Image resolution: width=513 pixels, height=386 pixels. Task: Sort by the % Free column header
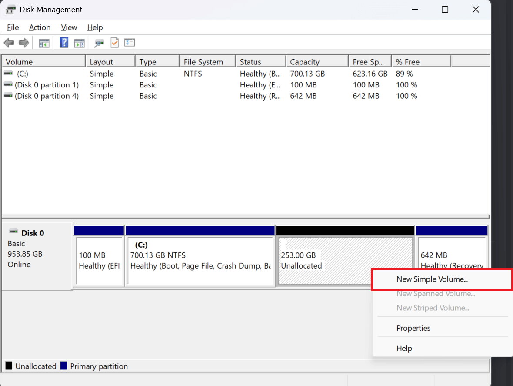point(421,61)
